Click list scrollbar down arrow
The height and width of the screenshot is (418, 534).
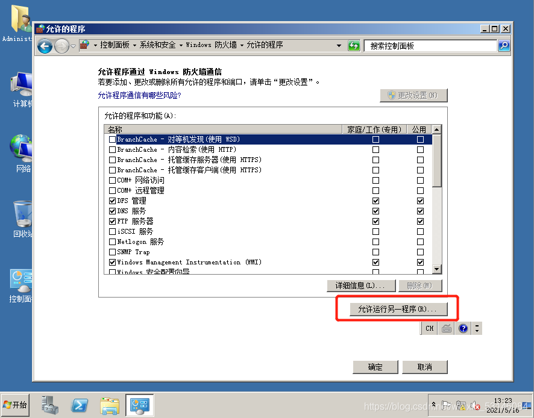(x=436, y=269)
